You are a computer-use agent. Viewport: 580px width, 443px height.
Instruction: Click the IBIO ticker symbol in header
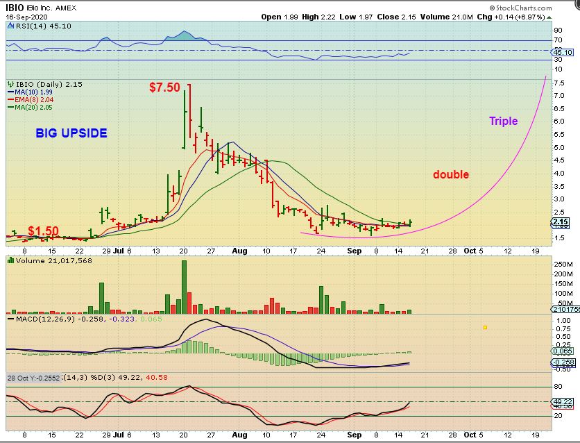click(x=15, y=8)
